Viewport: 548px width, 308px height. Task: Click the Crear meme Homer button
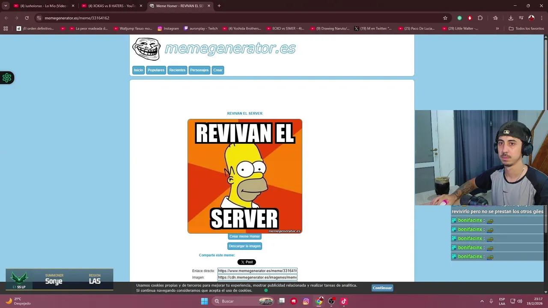(244, 236)
